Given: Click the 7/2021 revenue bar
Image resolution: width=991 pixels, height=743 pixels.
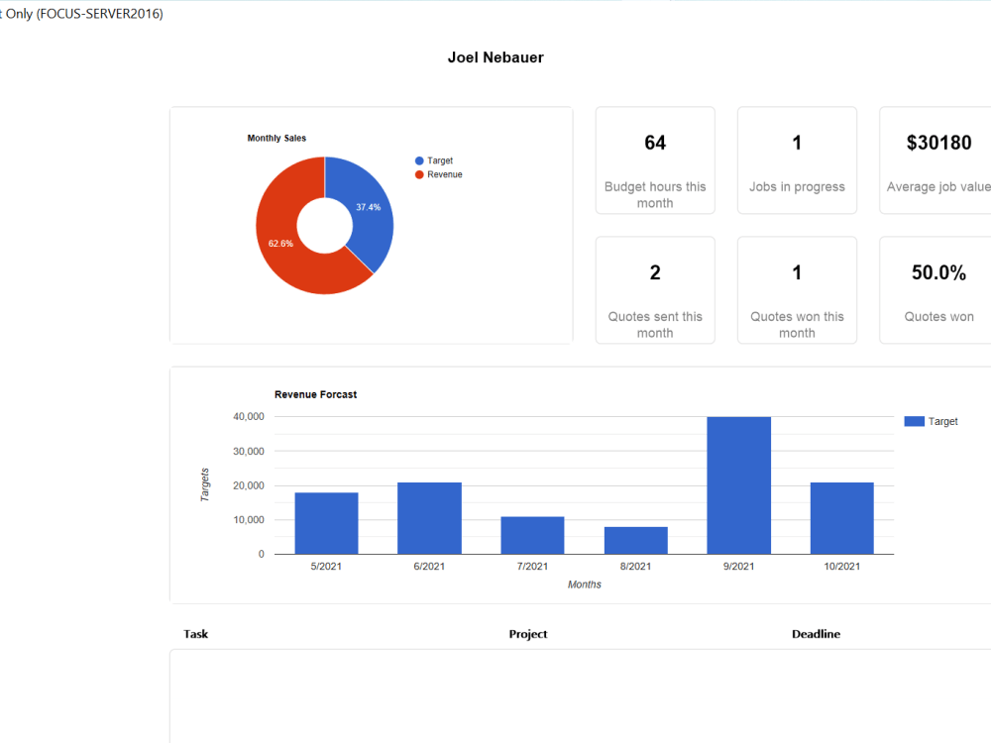Looking at the screenshot, I should (x=533, y=535).
